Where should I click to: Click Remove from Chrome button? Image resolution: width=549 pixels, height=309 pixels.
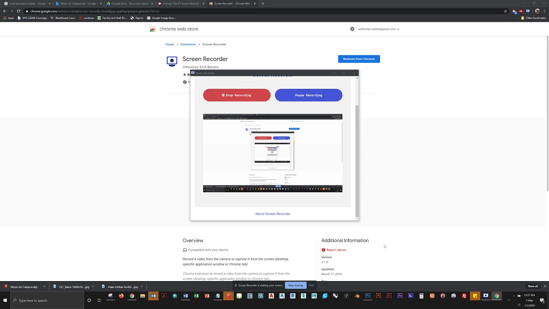coord(359,59)
